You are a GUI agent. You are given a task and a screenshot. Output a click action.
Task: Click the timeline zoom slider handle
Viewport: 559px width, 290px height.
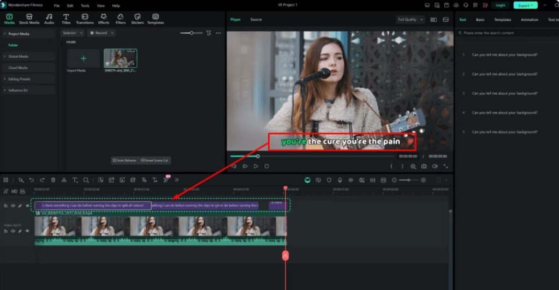(409, 180)
